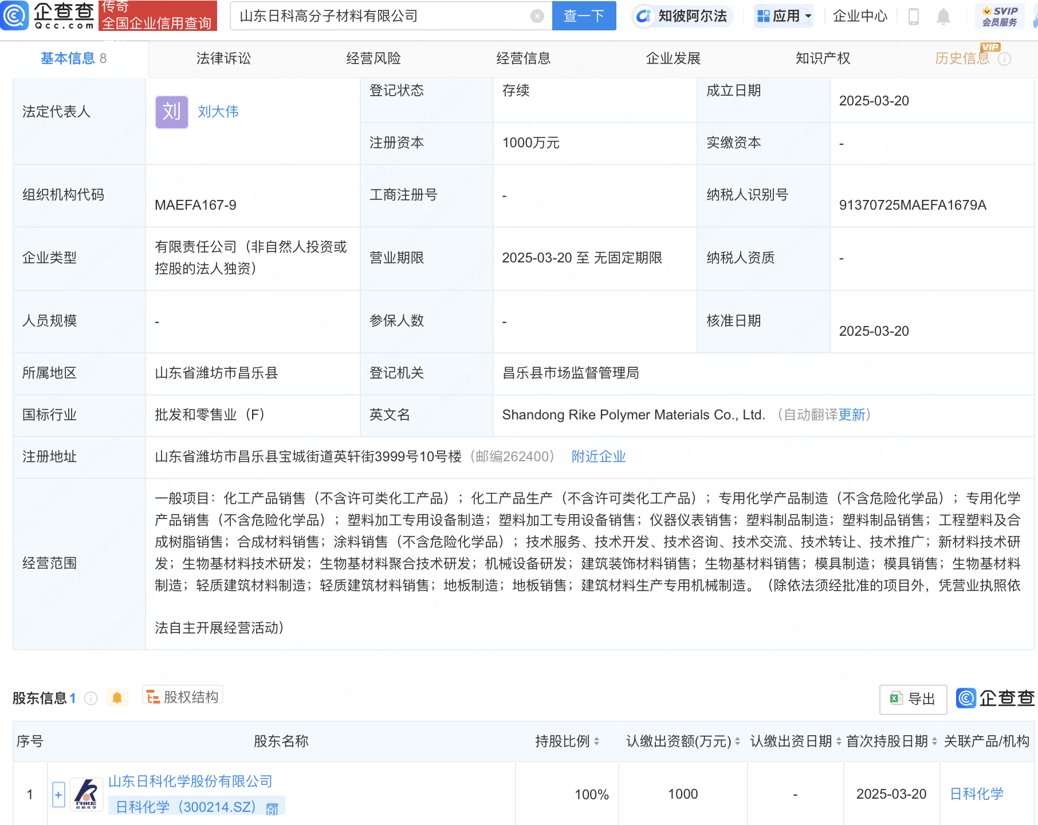
Task: Subscribe to shareholder change alerts bell
Action: click(117, 697)
